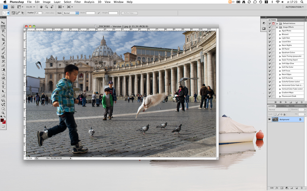Select the Path Selection tool
This screenshot has width=307, height=191.
pos(3,91)
